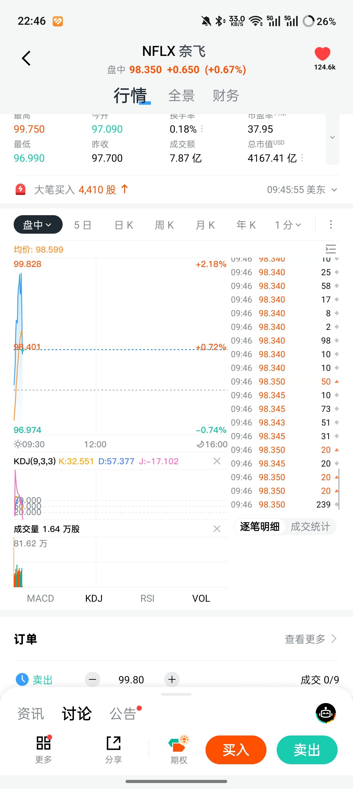The width and height of the screenshot is (353, 789).
Task: Open the 1分 interval dropdown
Action: (288, 225)
